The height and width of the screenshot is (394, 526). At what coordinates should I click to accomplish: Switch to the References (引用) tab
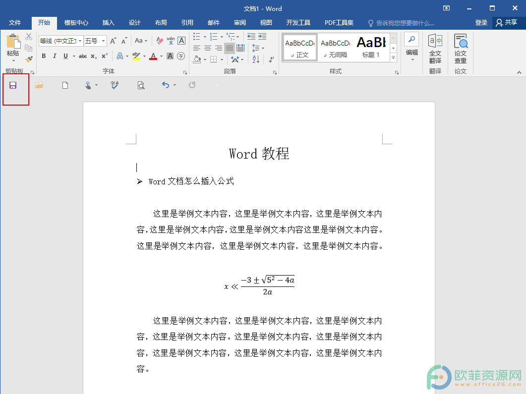187,23
